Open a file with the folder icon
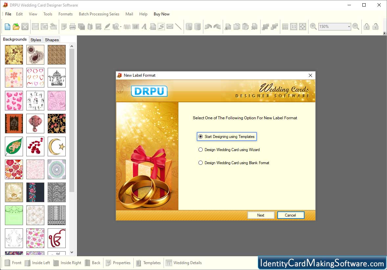This screenshot has height=270, width=387. 16,27
